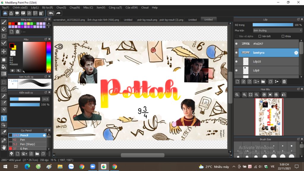Select the Hand pan tool
Screen dimensions: 304x171
(4, 147)
